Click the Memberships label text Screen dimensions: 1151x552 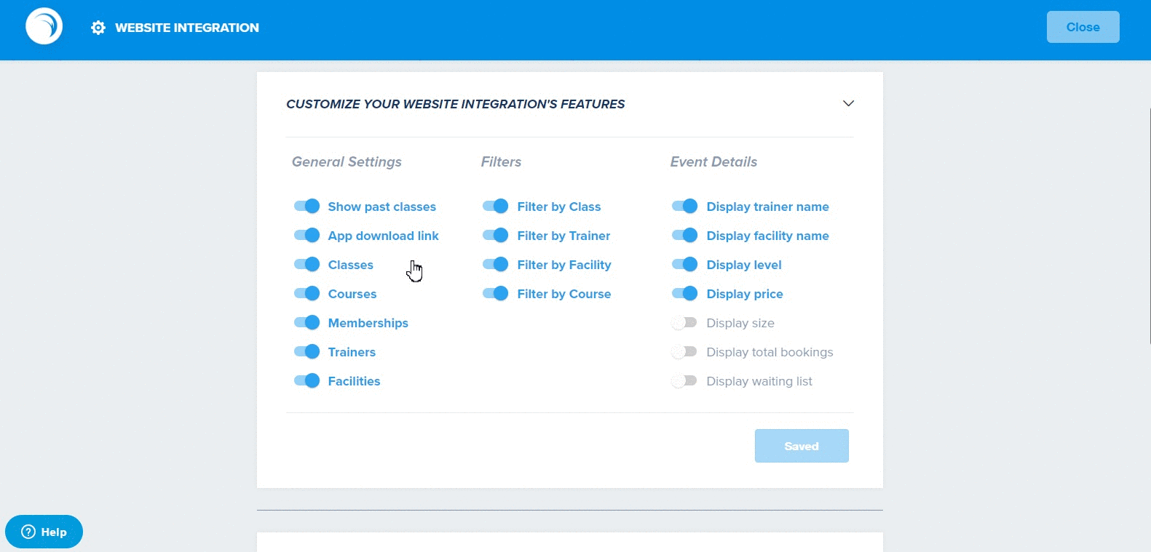(368, 323)
